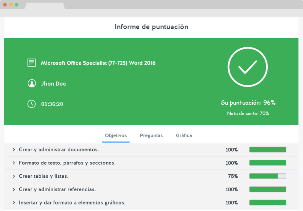
Task: Click the green maximize window button
Action: coord(17,5)
